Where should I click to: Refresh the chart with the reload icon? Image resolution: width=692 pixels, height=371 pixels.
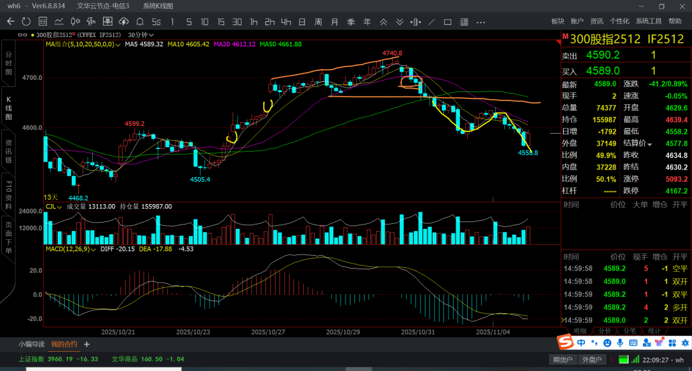pos(26,21)
